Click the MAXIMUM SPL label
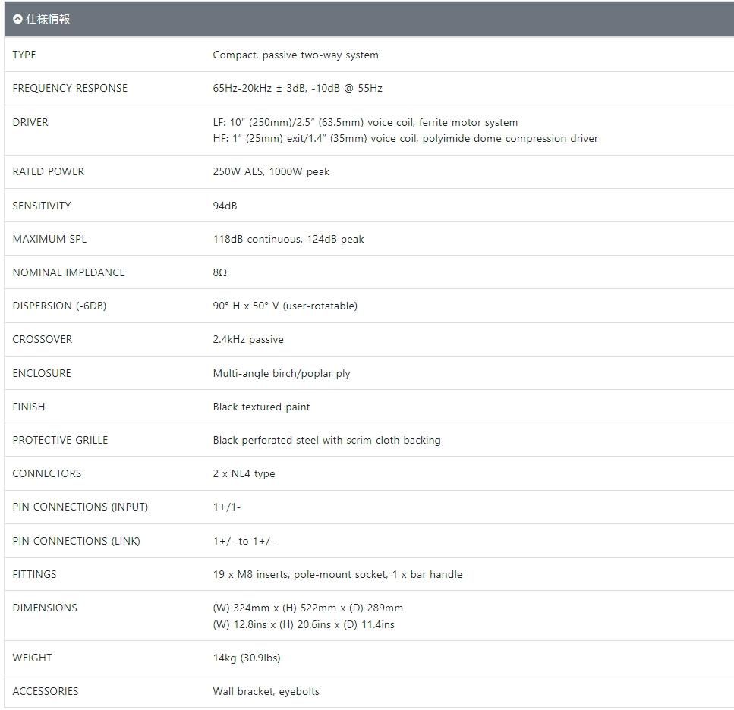This screenshot has width=734, height=710. (49, 239)
